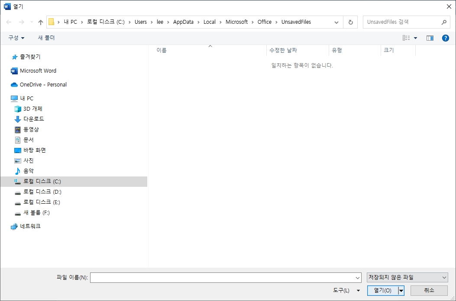This screenshot has height=301, width=456.
Task: Refresh the UnsavedFiles folder
Action: (x=351, y=22)
